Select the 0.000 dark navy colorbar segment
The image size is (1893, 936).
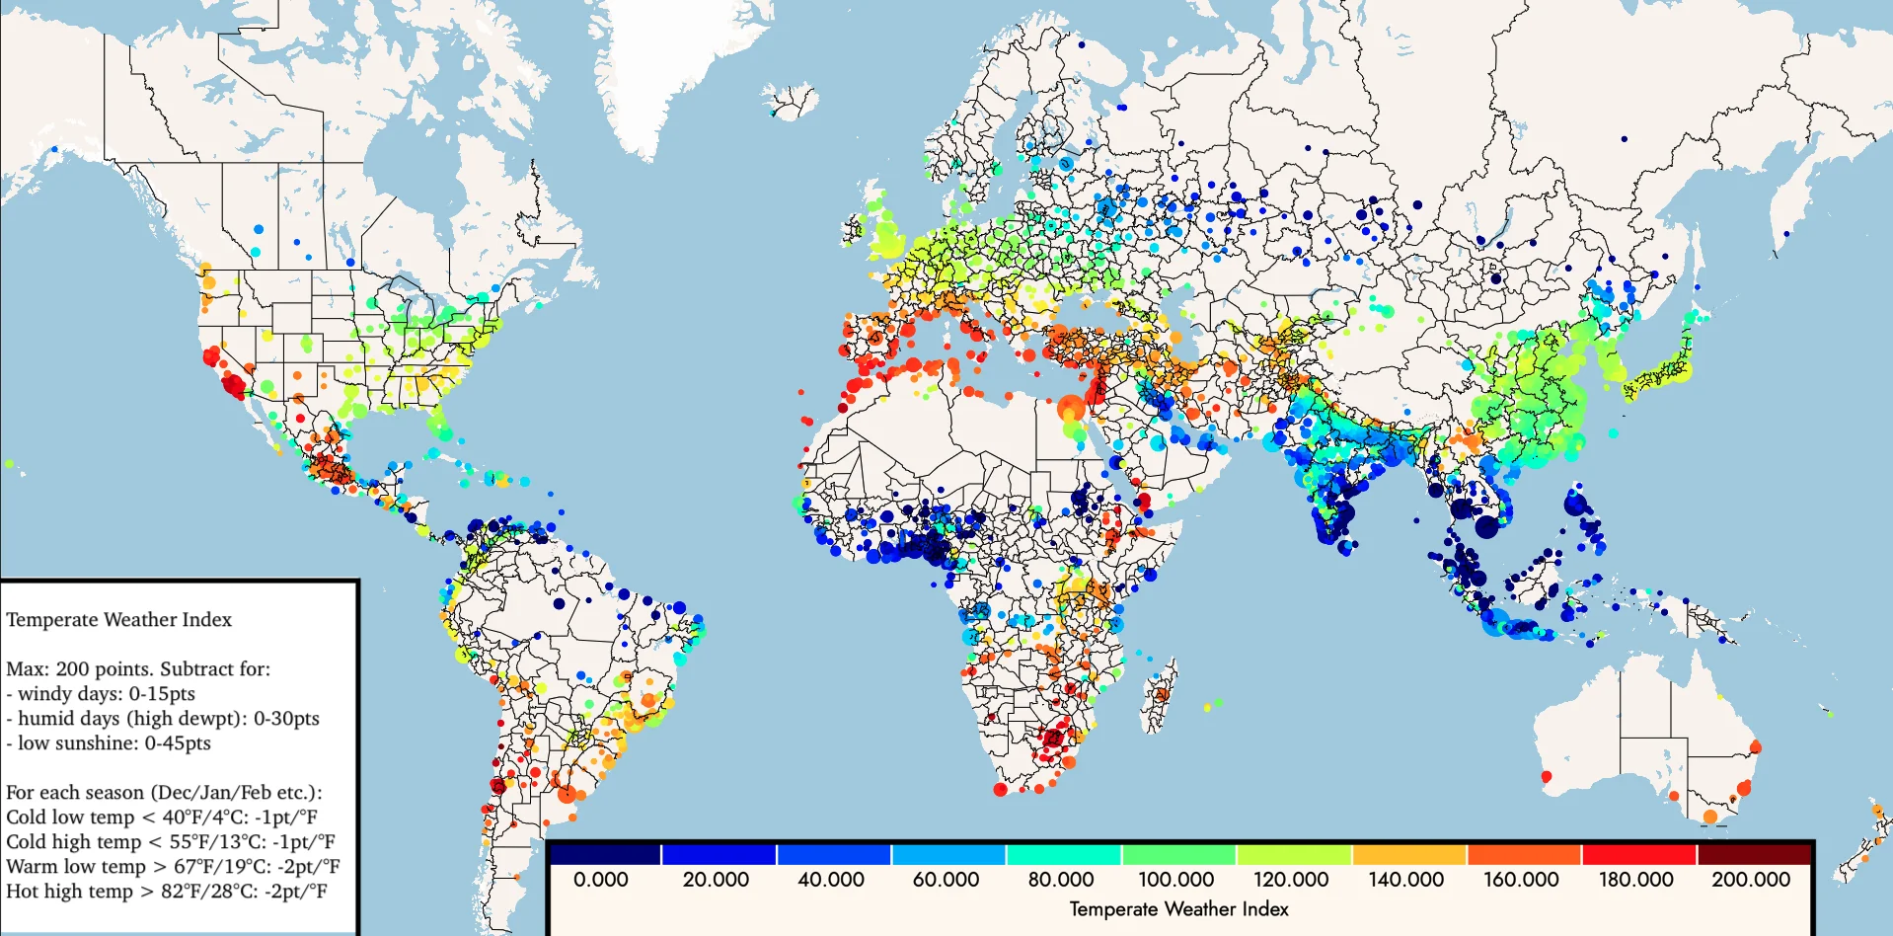point(604,851)
